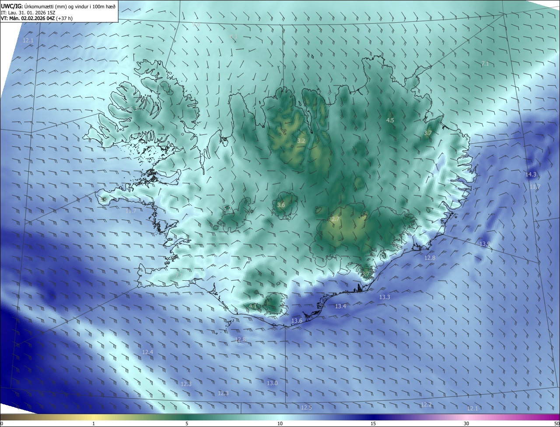Viewport: 560px width, 427px height.
Task: Click the 12.2 value label
Action: coord(426,405)
